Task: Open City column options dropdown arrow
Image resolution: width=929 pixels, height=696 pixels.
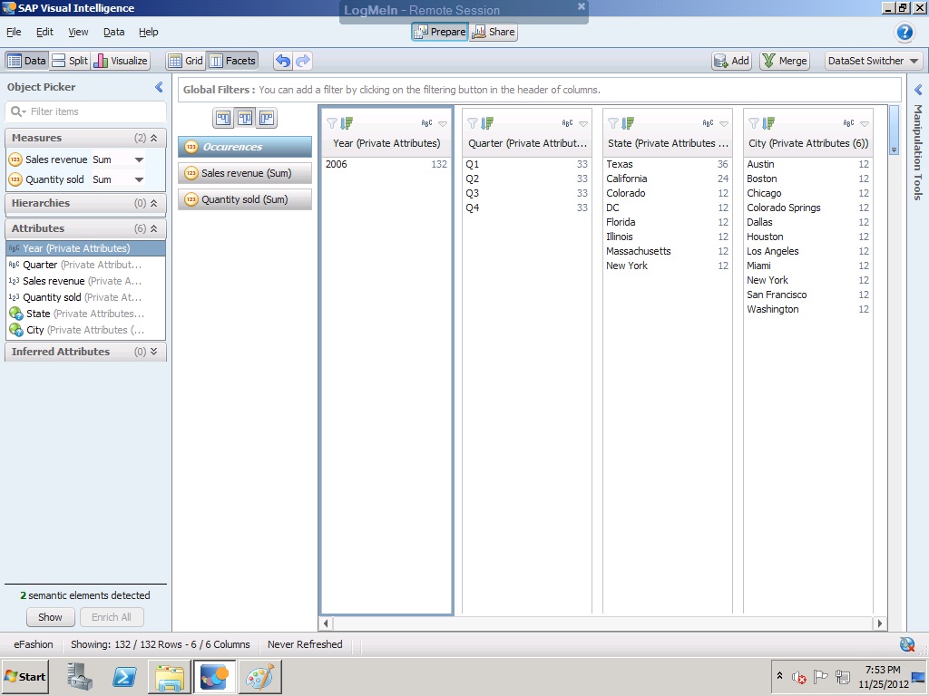Action: click(865, 123)
